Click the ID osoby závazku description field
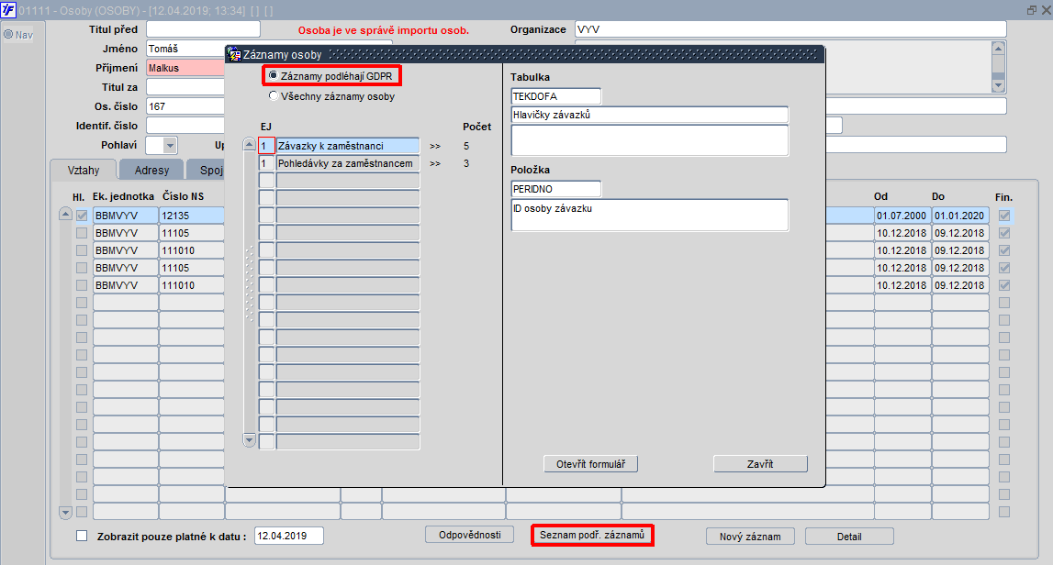Viewport: 1053px width, 565px height. click(x=649, y=215)
